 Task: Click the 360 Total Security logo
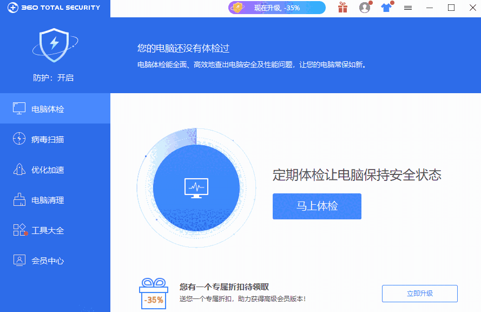[x=53, y=8]
